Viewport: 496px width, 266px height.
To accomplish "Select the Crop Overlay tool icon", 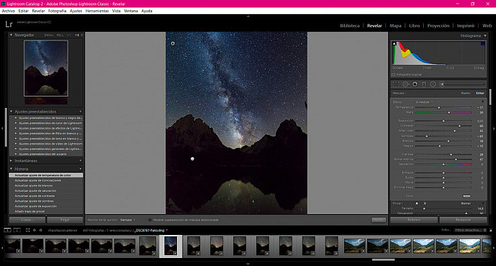I will point(396,84).
